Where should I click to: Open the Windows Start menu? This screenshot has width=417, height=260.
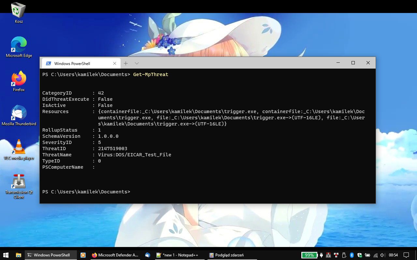6,255
